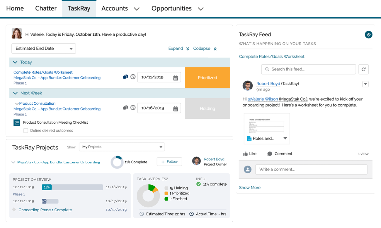The image size is (381, 228).
Task: Click TaskRay Feed round logo icon
Action: coord(368,34)
